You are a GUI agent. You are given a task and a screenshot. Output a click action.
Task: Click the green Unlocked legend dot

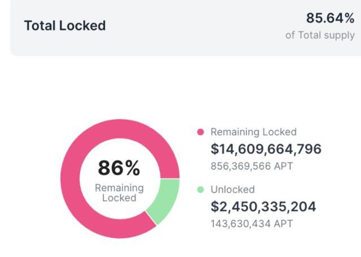click(200, 190)
